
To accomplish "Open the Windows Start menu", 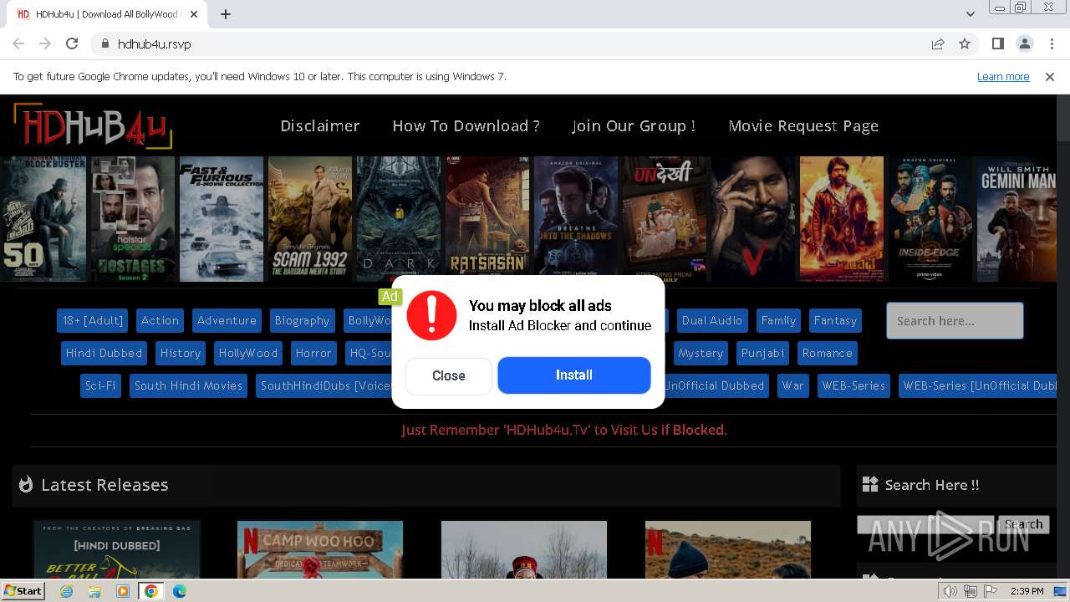I will click(x=23, y=591).
